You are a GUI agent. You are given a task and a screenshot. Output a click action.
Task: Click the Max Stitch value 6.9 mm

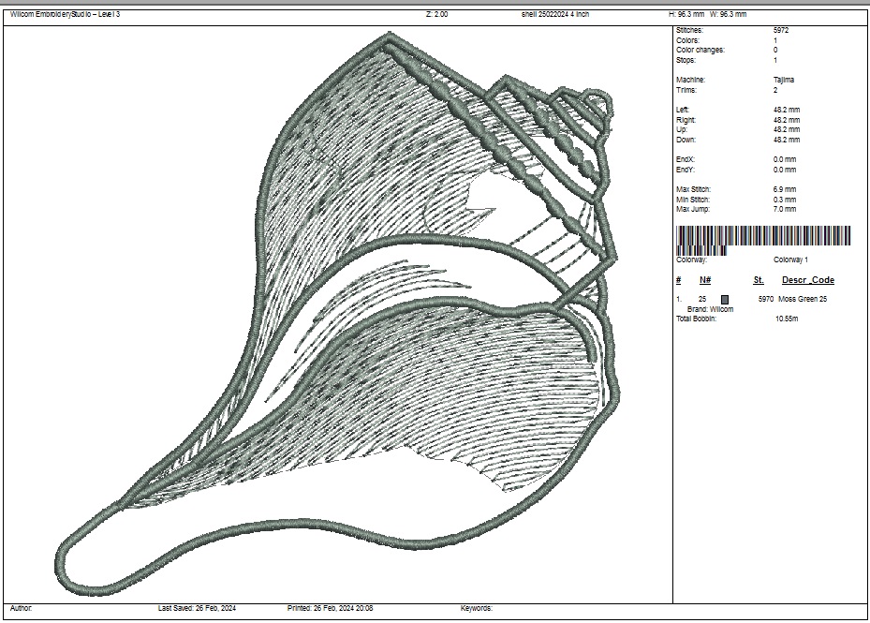point(785,190)
